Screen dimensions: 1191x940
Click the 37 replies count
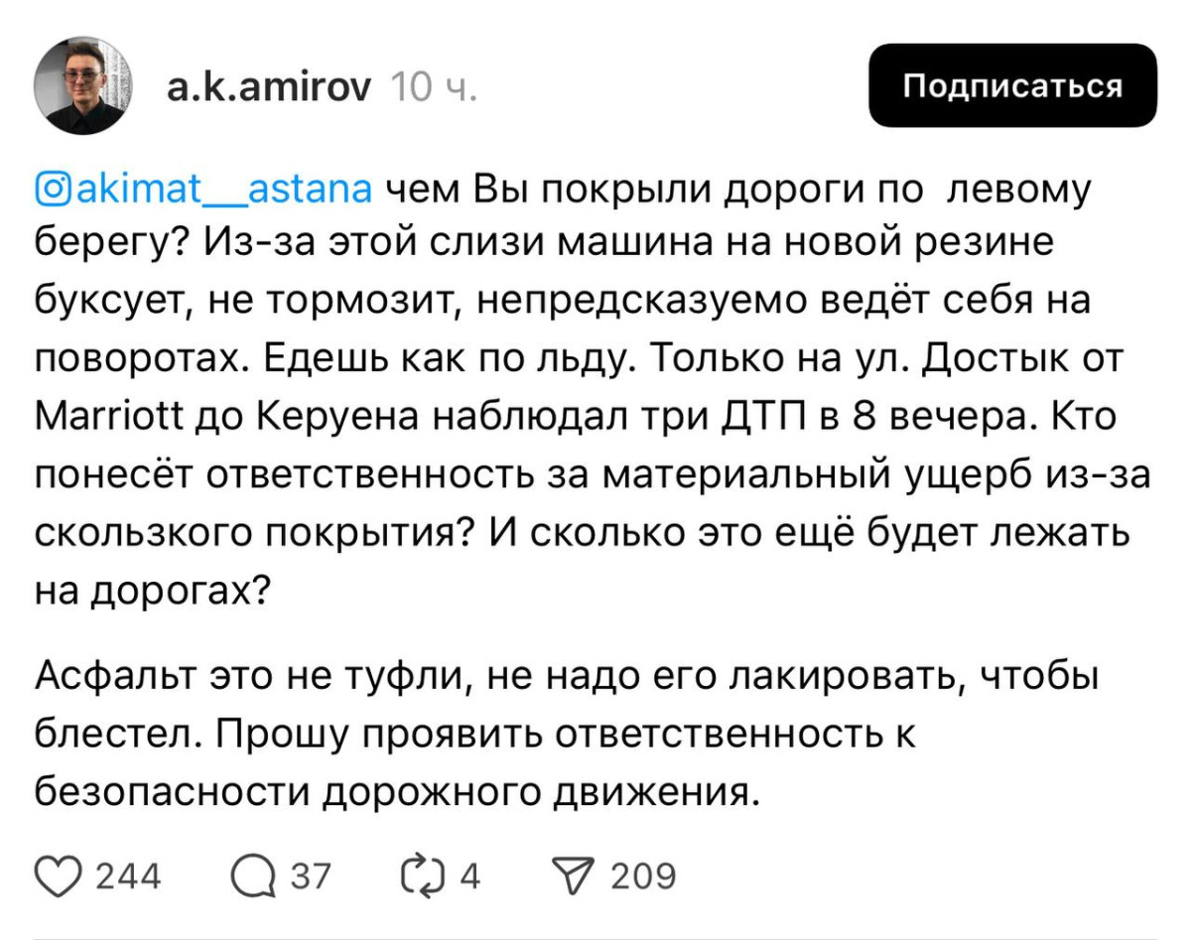311,876
